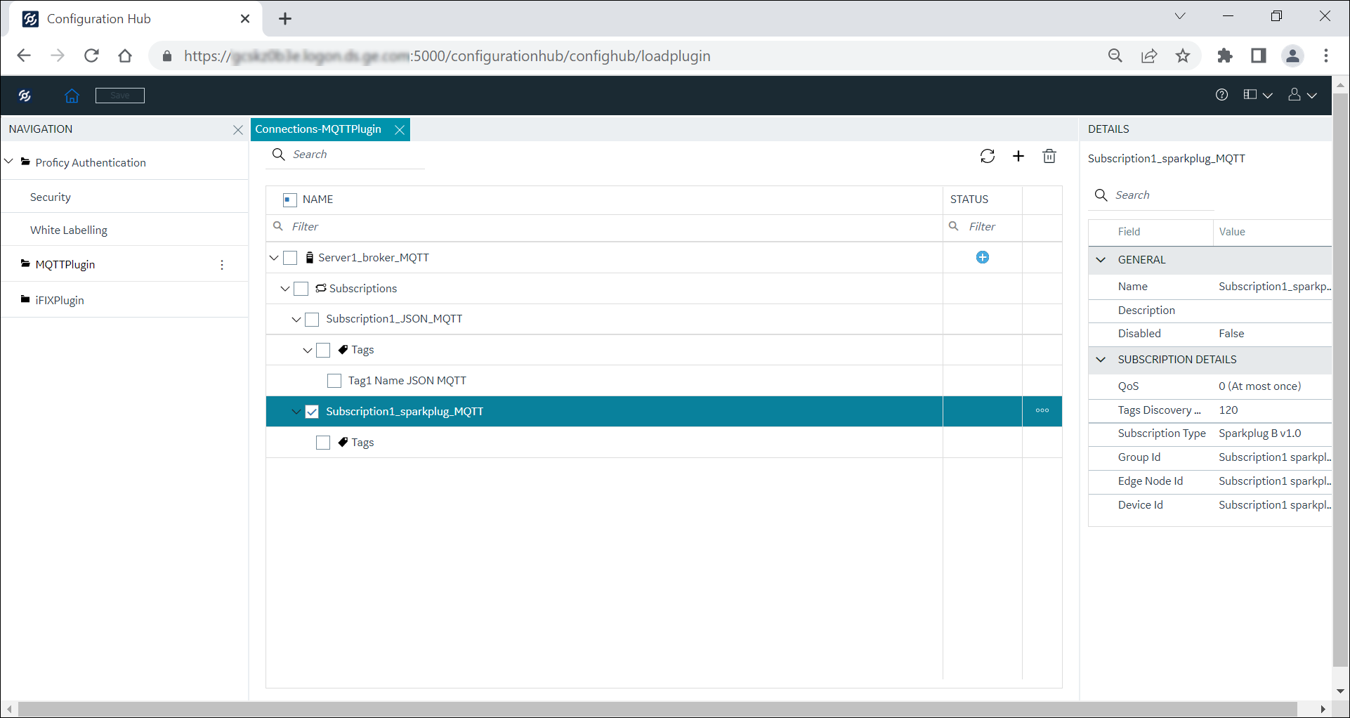Click the Subscriptions loop icon
Viewport: 1350px width, 718px height.
(320, 288)
